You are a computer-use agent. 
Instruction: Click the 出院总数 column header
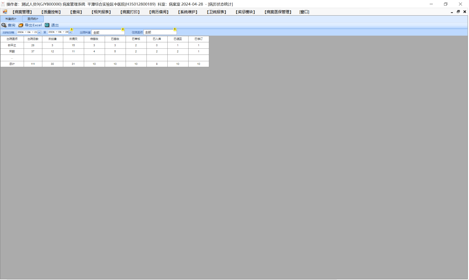(x=33, y=39)
